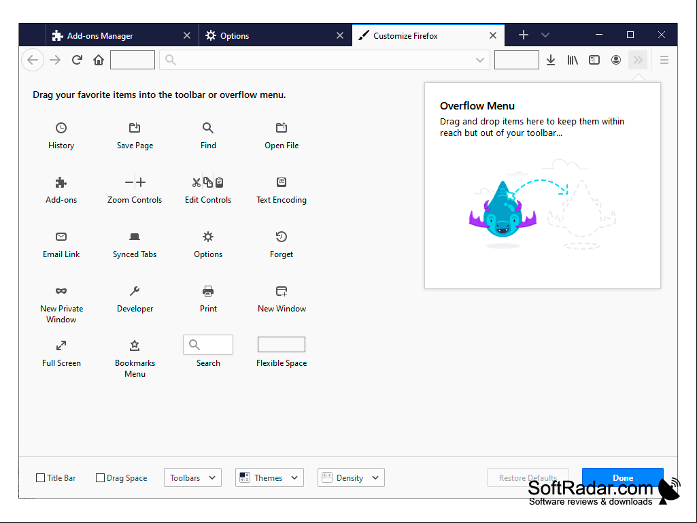Viewport: 697px width, 523px height.
Task: Click the Sidebars toolbar icon
Action: 594,60
